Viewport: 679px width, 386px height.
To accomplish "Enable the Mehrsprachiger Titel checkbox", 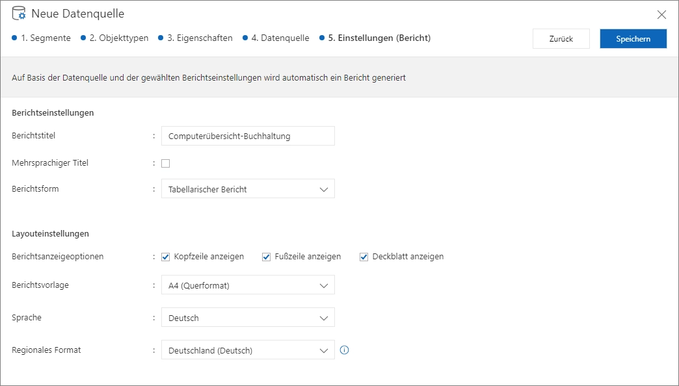I will (165, 162).
